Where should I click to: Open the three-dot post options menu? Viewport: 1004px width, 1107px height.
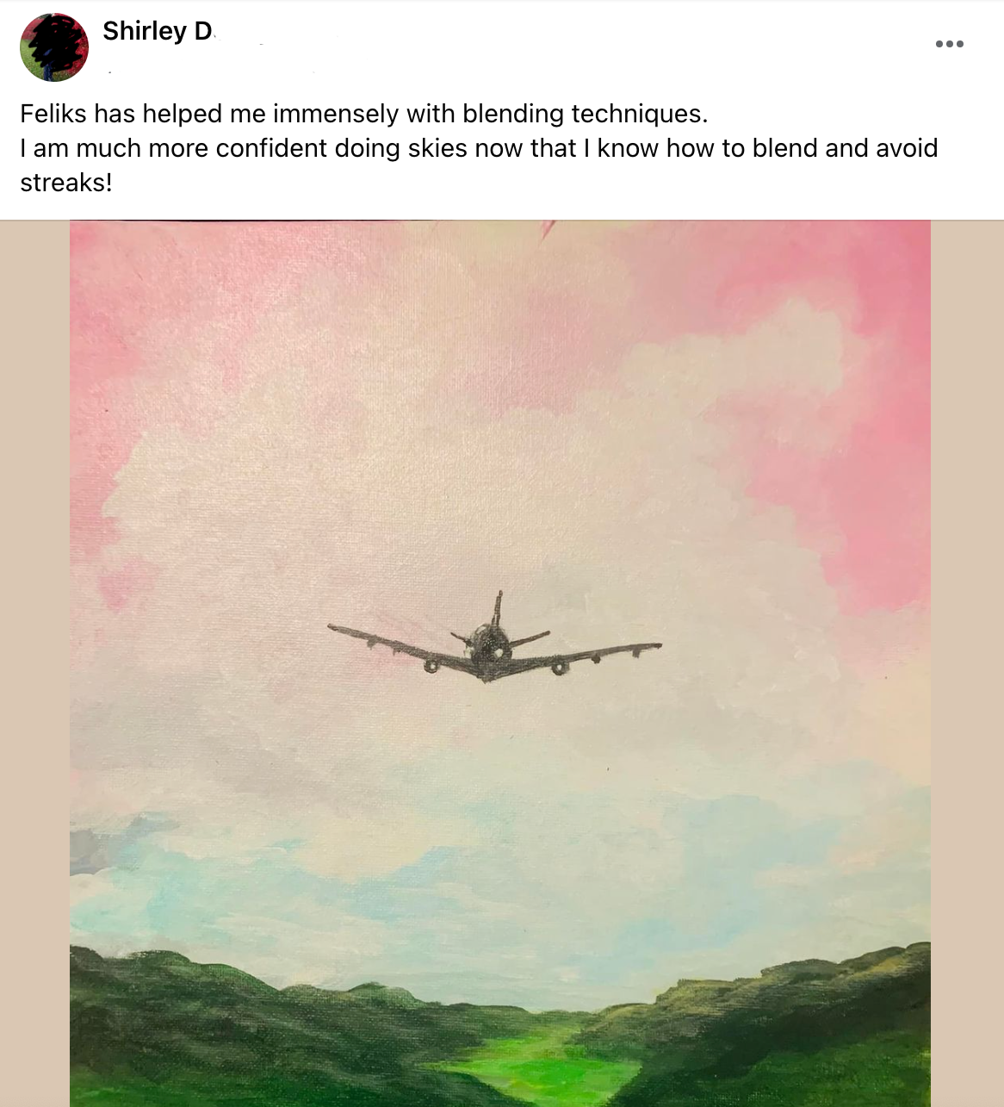pos(949,44)
